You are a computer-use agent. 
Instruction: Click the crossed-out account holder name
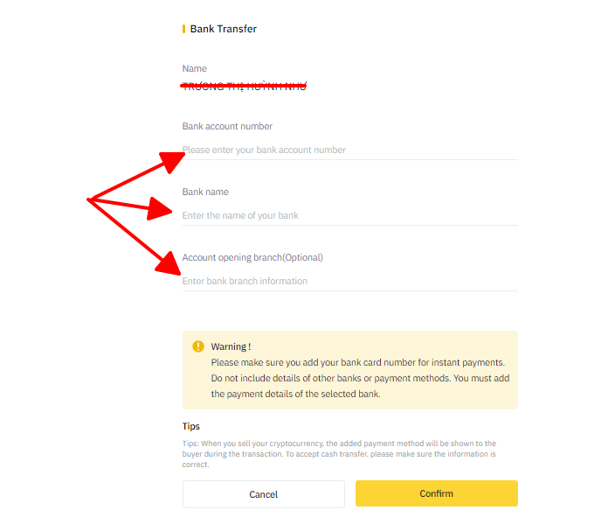(245, 87)
